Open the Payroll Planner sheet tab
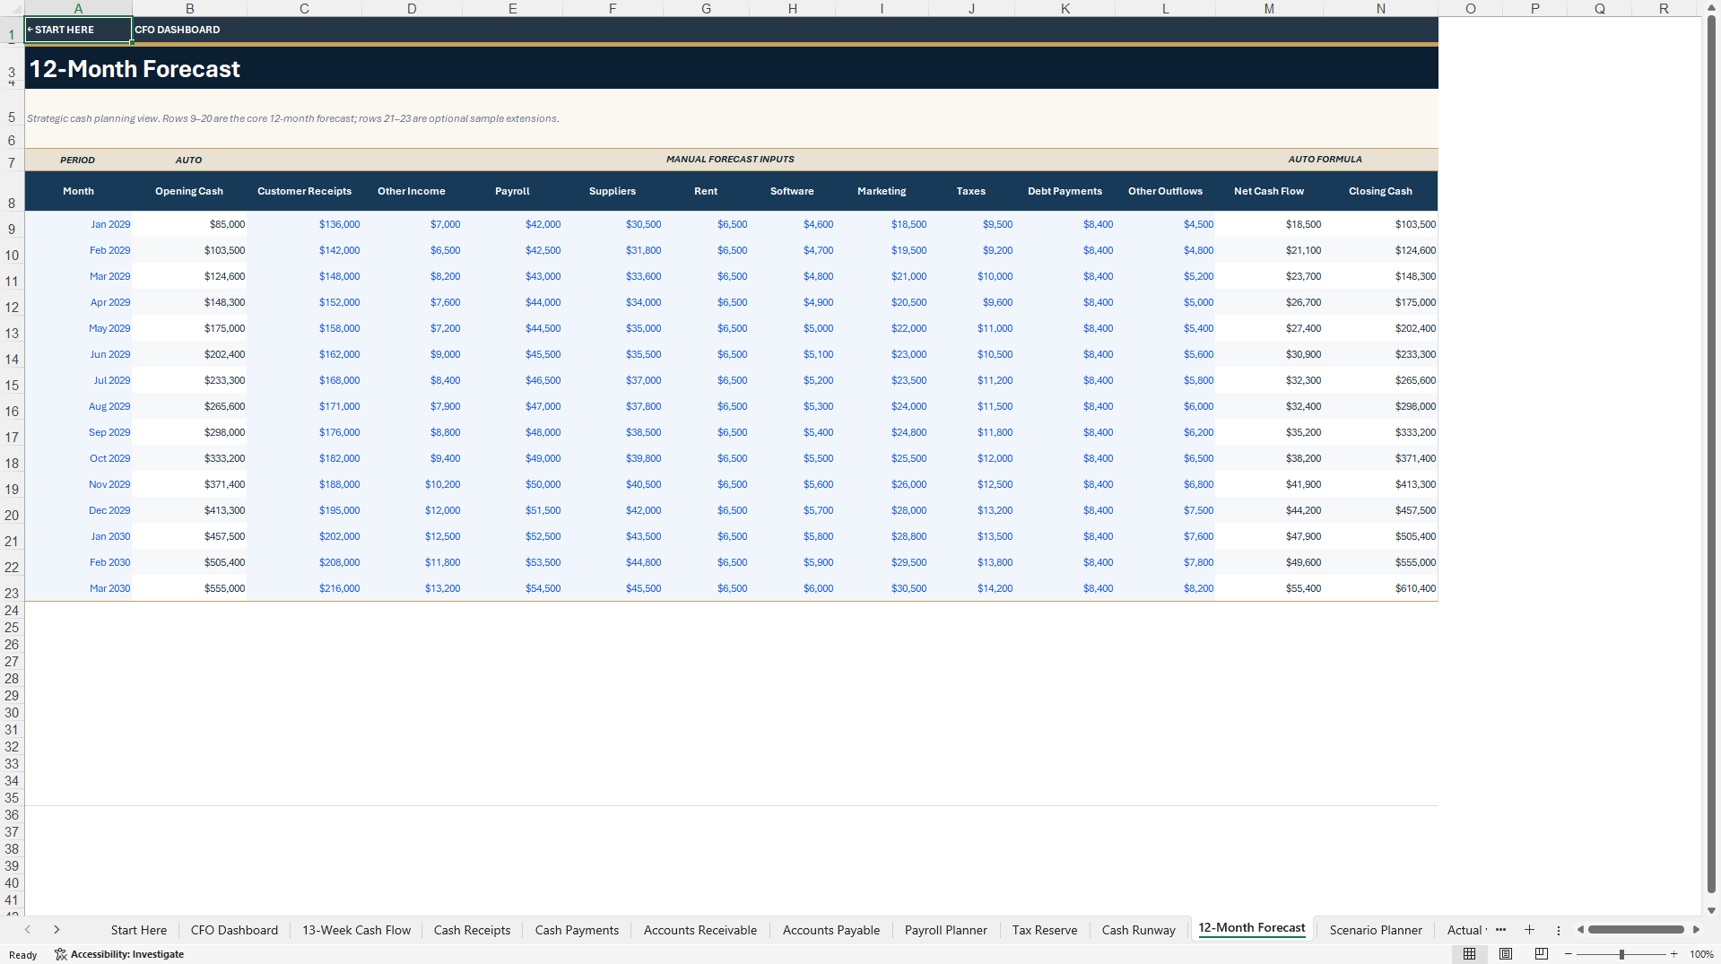This screenshot has width=1721, height=964. (x=945, y=930)
